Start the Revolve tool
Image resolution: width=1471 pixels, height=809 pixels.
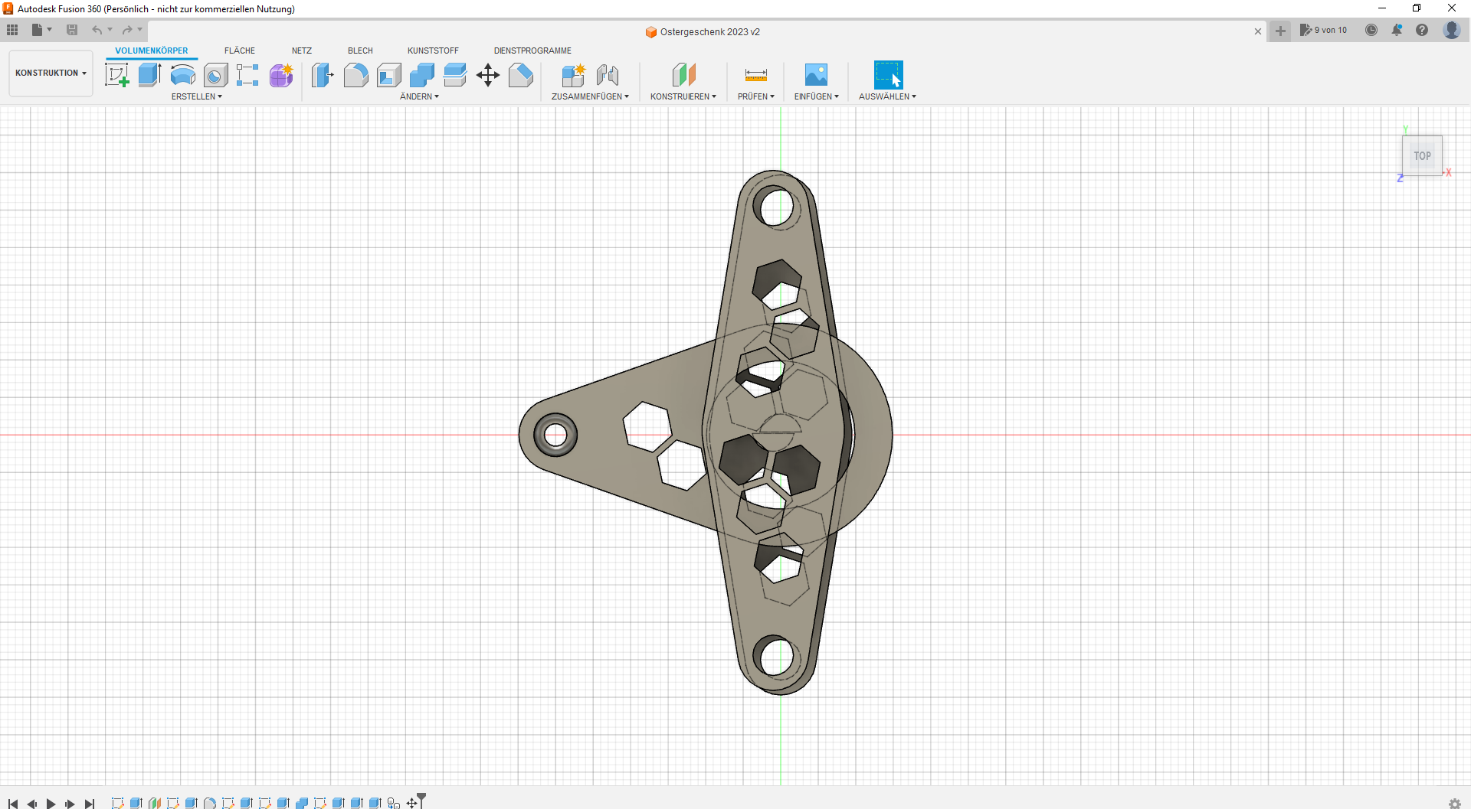click(x=182, y=75)
